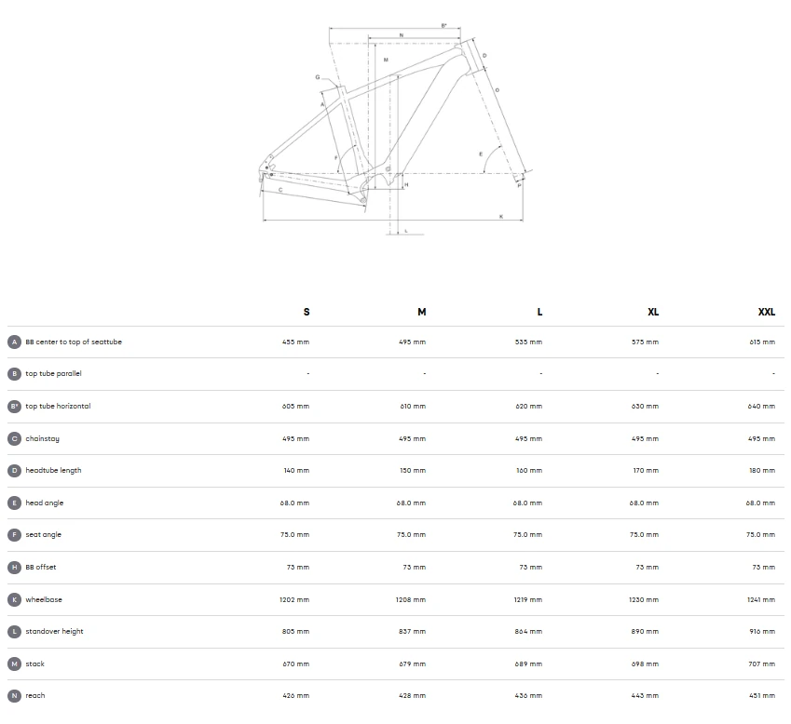The image size is (791, 724).
Task: Click the 620 mm top tube horizontal value
Action: 528,406
